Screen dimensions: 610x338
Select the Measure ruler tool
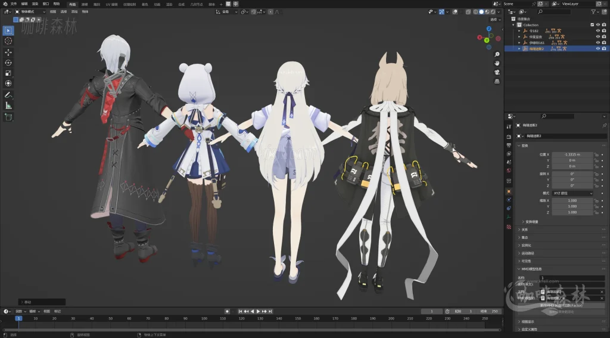click(8, 106)
